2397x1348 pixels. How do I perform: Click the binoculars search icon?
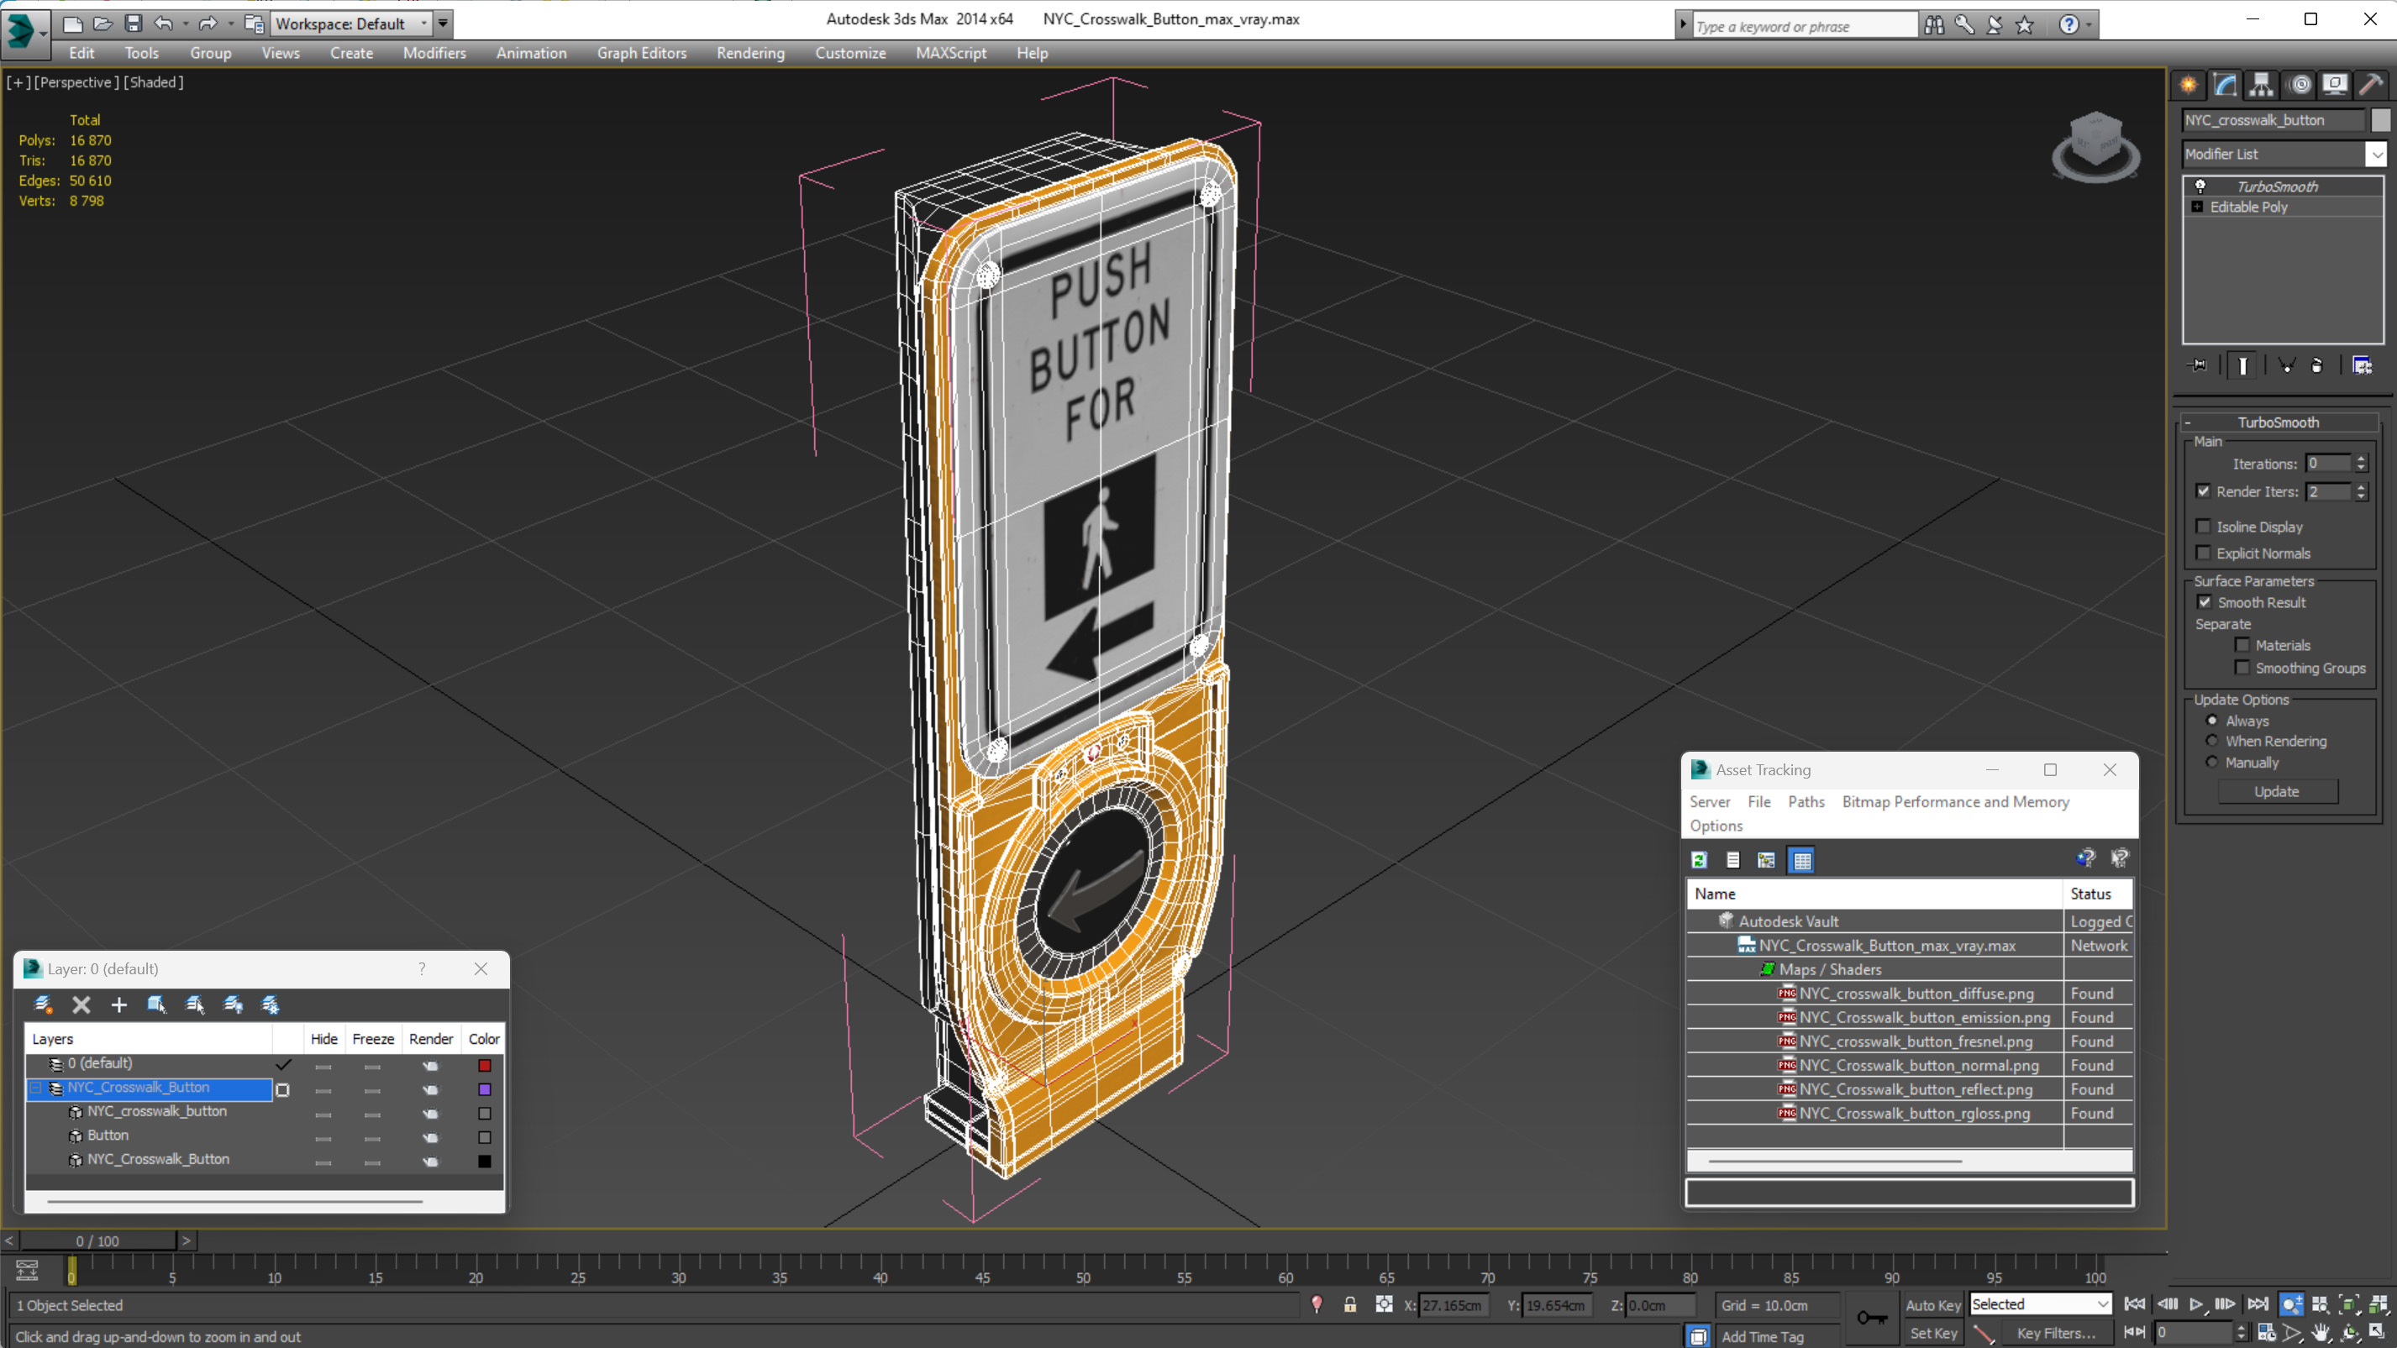(x=1935, y=25)
